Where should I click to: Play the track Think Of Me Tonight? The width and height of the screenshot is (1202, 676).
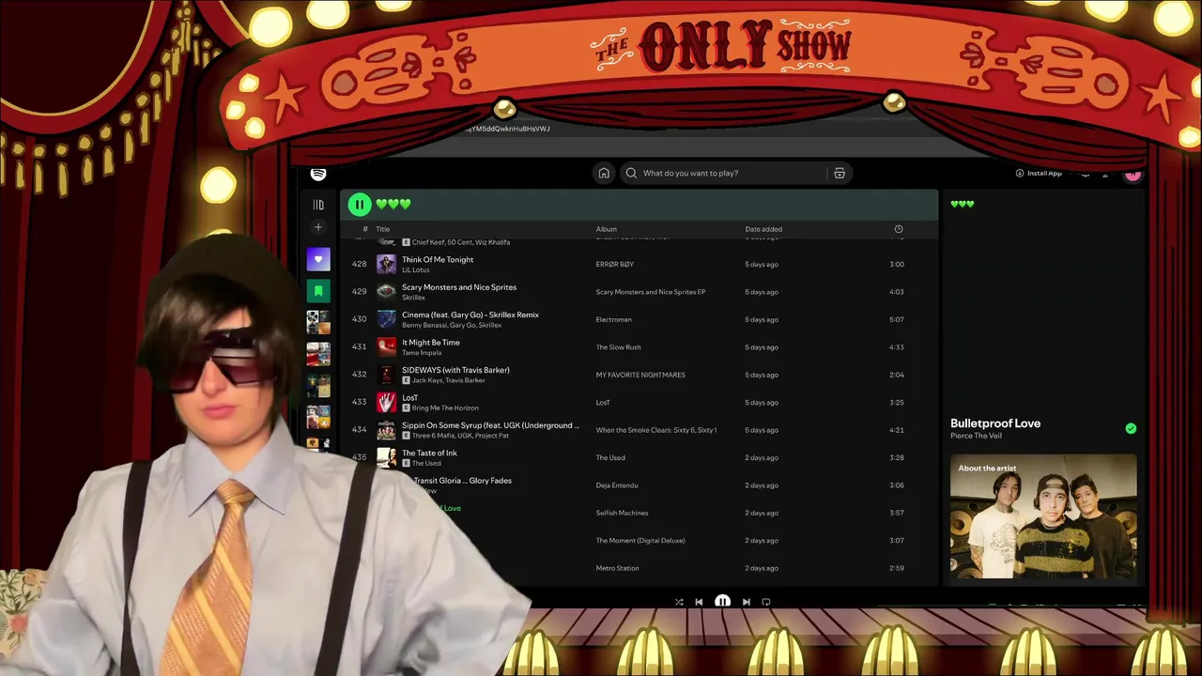[x=438, y=259]
